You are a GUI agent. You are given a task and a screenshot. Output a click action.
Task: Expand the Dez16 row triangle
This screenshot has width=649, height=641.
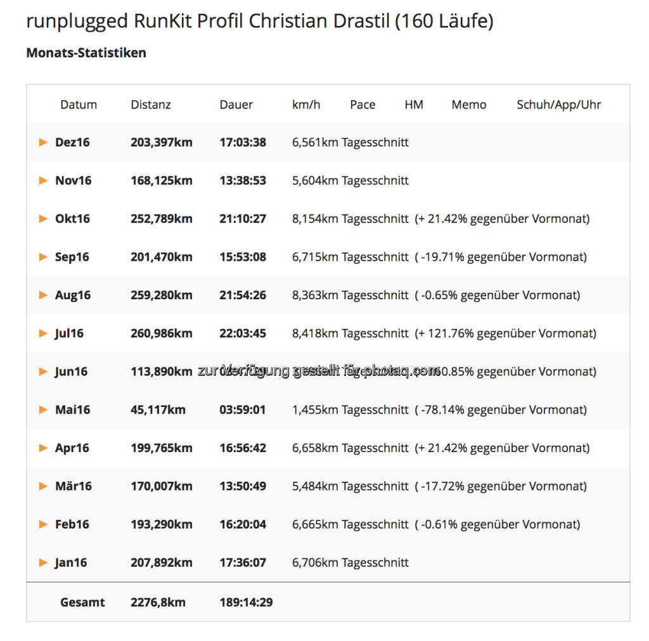43,142
